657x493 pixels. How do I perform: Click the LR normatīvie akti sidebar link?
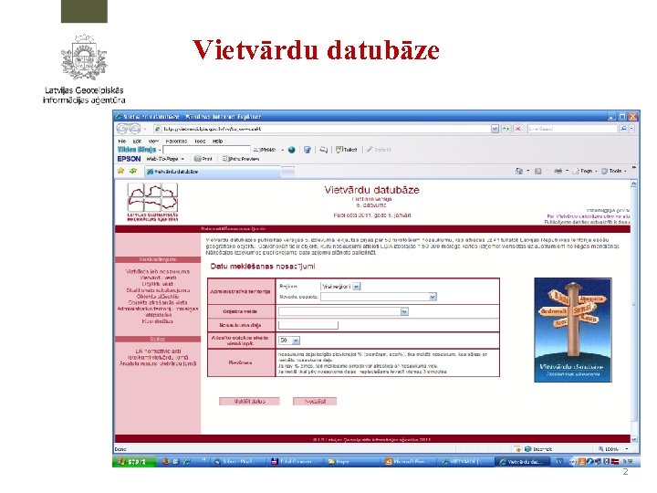pos(158,351)
